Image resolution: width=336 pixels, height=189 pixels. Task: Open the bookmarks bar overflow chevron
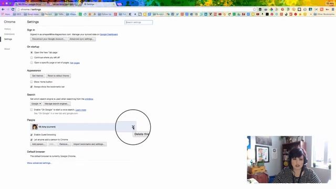(311, 14)
